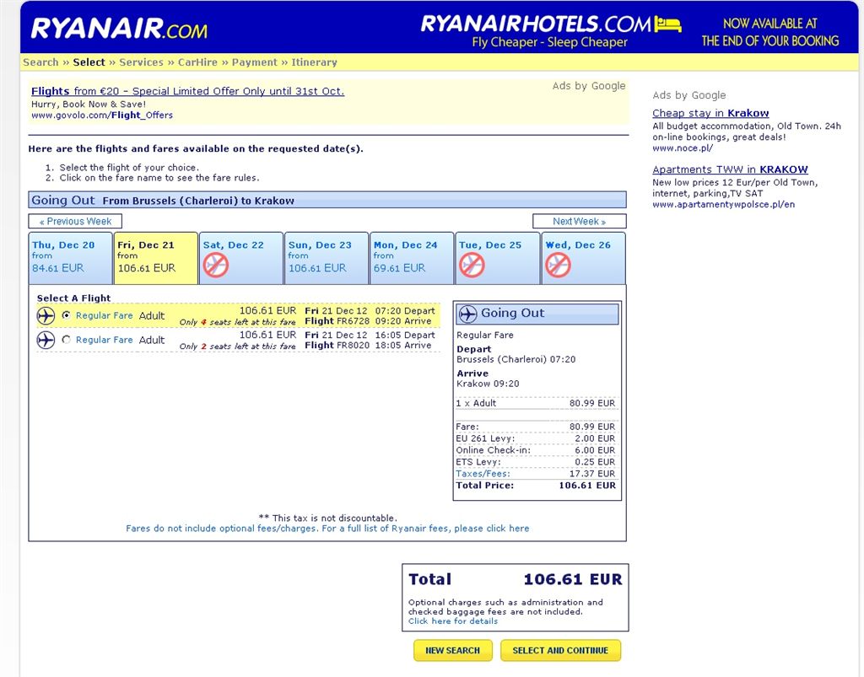Open the Taxes/Fees breakdown link

click(x=483, y=474)
